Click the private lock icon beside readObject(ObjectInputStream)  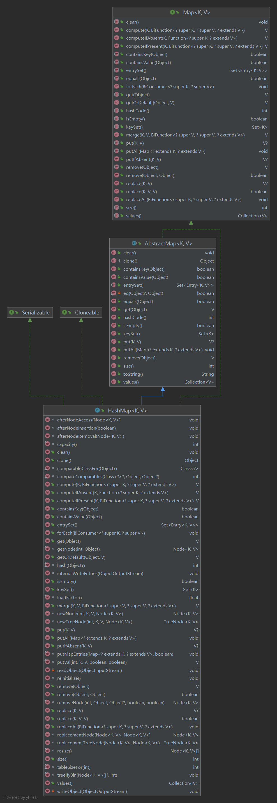53,670
